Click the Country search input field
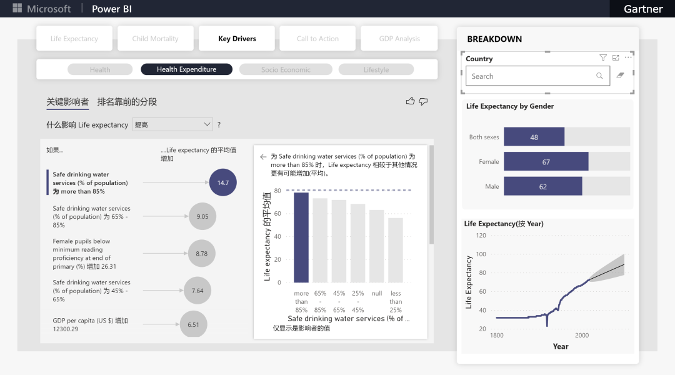Viewport: 675px width, 375px height. point(537,76)
